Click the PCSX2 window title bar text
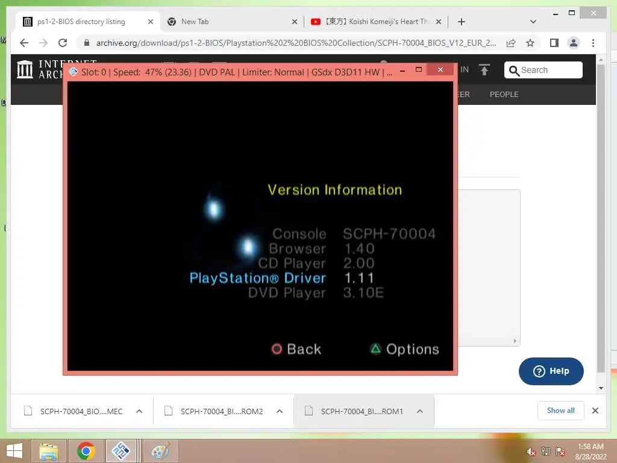This screenshot has width=617, height=463. [x=236, y=72]
